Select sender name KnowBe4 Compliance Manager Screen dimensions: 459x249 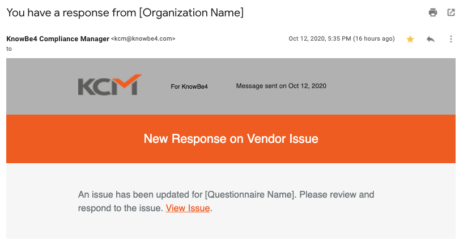click(x=58, y=39)
